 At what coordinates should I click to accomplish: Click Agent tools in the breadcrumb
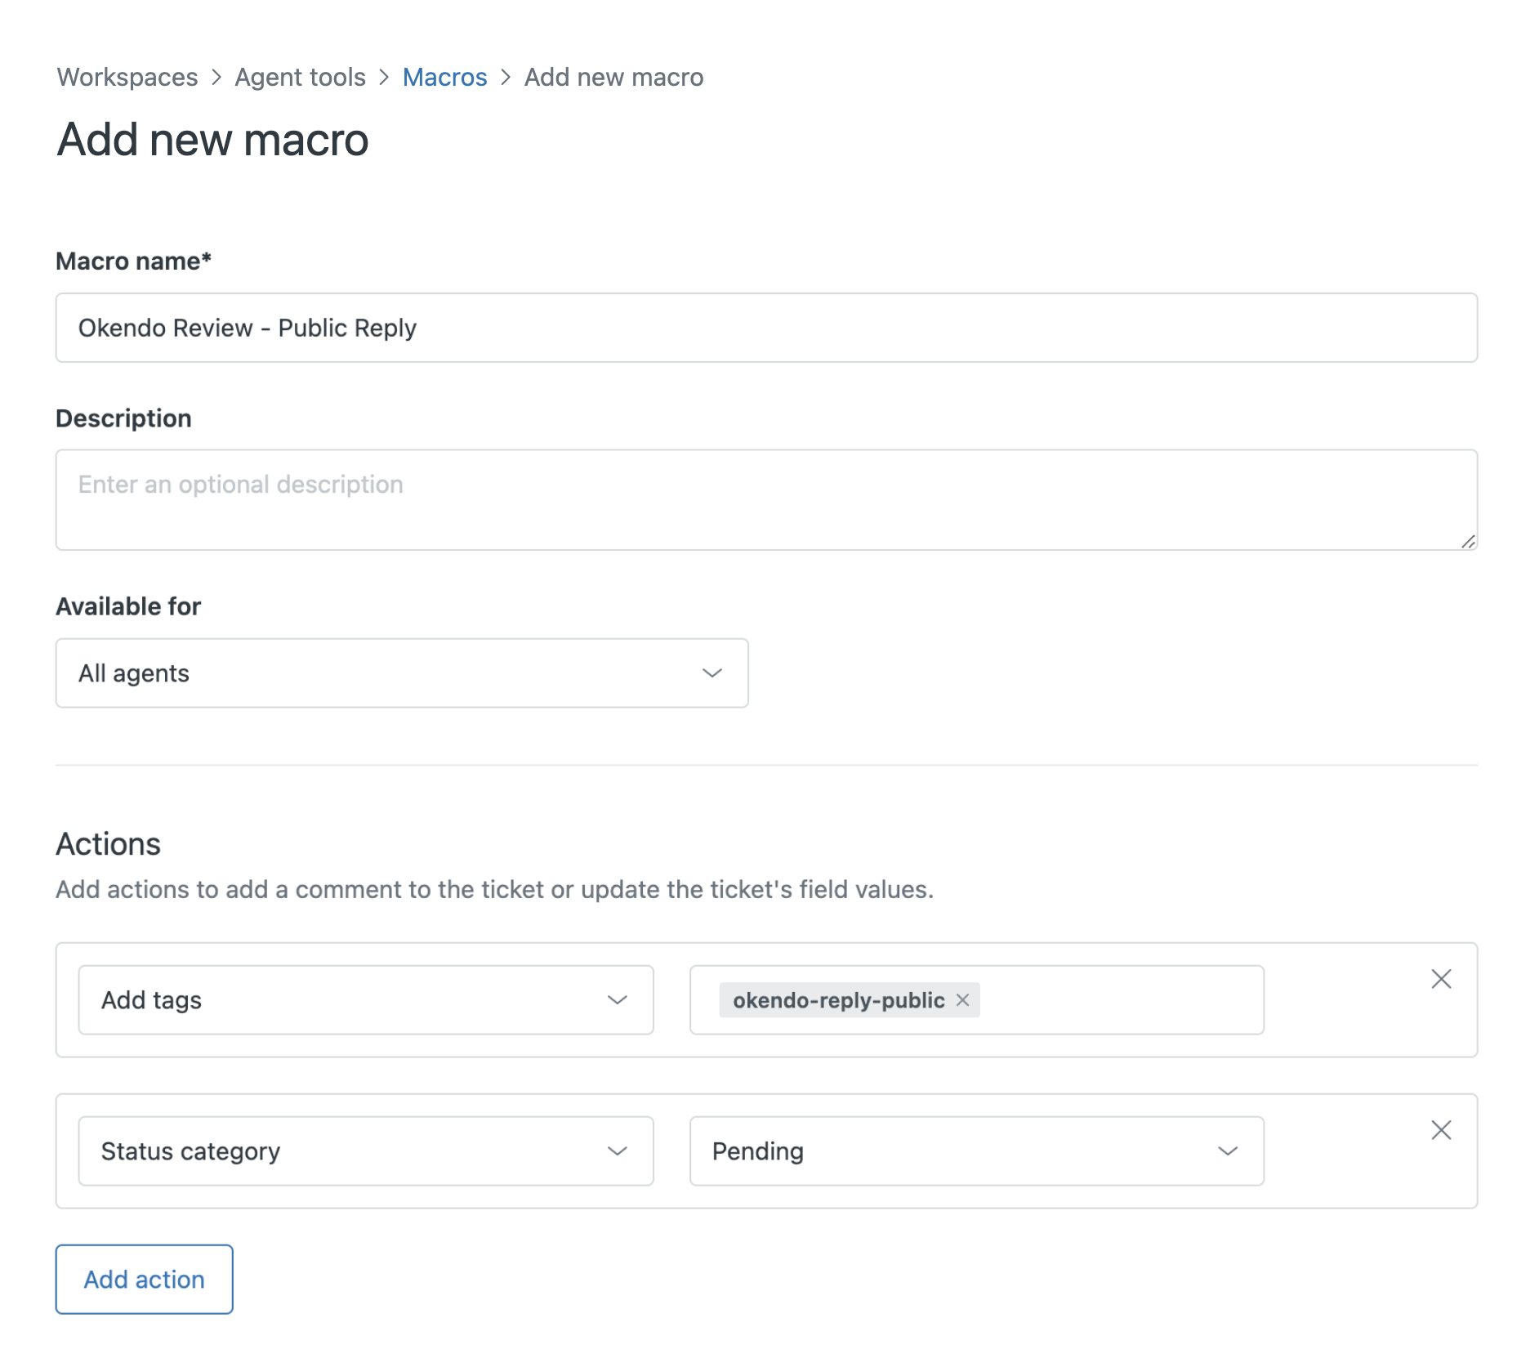(x=301, y=77)
